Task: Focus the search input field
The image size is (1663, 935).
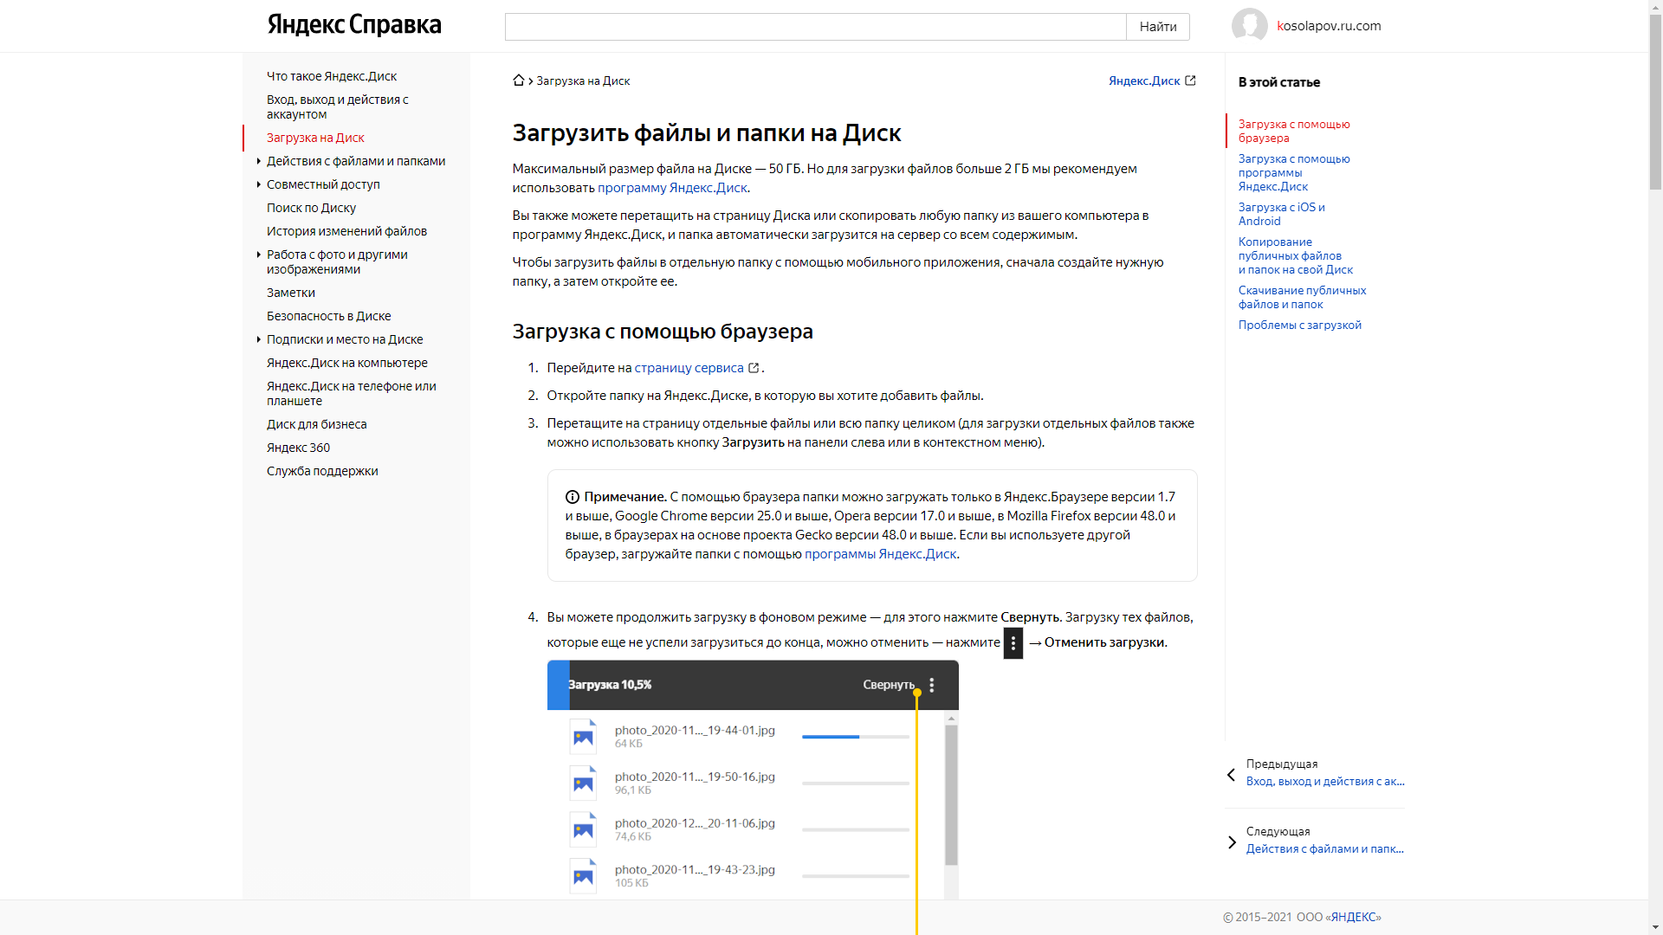Action: click(x=815, y=27)
